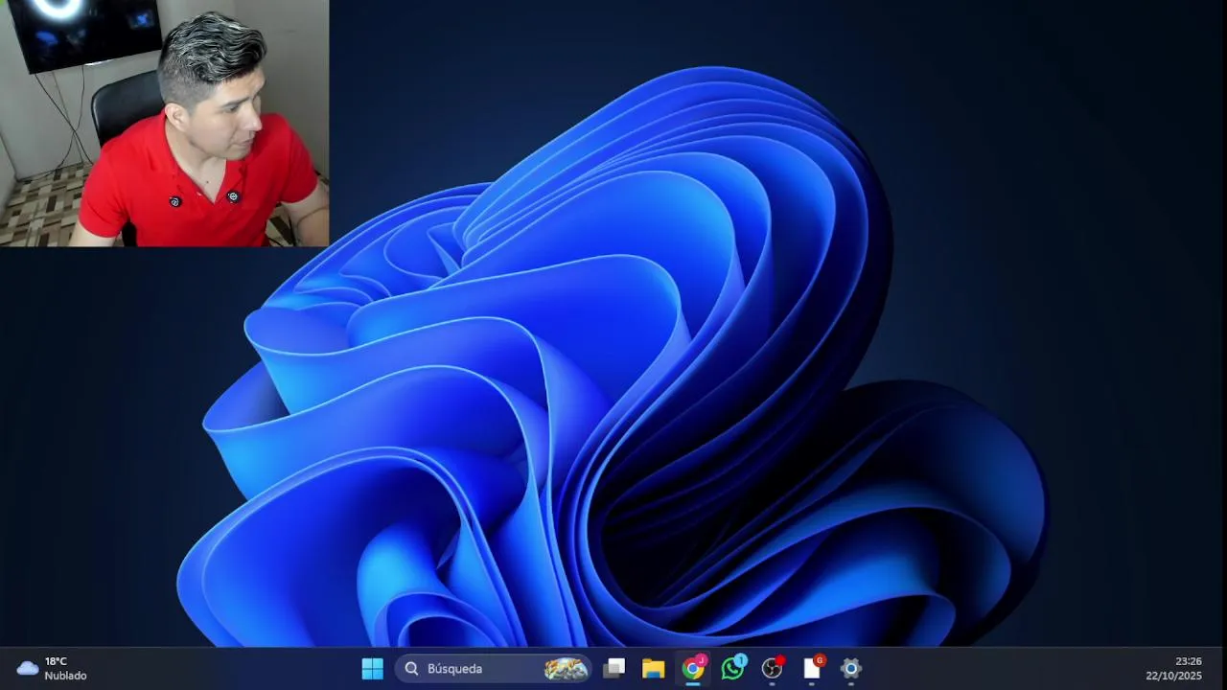Click the Búsqueda search box
The width and height of the screenshot is (1227, 690).
tap(494, 668)
